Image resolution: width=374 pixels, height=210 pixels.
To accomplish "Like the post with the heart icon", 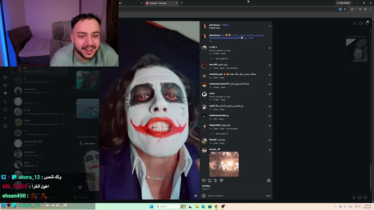I will point(204,181).
